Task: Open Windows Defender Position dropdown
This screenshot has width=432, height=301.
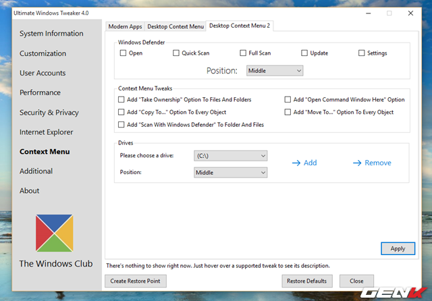Action: click(x=275, y=71)
